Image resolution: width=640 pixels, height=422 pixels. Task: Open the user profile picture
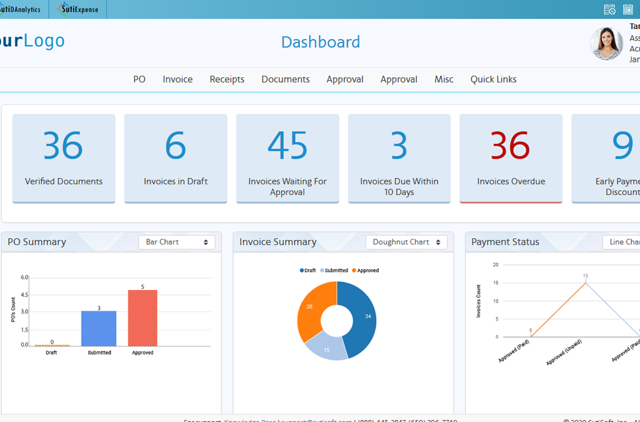point(606,44)
